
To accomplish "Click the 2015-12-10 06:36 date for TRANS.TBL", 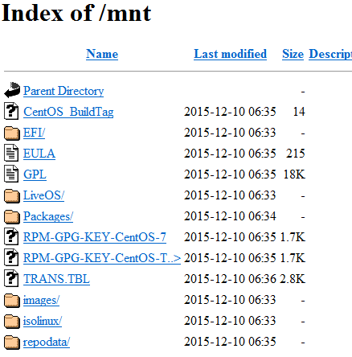I will click(x=230, y=279).
